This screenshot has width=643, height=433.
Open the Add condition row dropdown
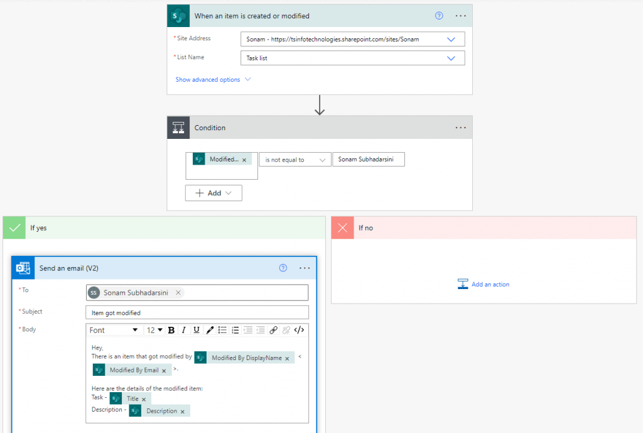[213, 193]
